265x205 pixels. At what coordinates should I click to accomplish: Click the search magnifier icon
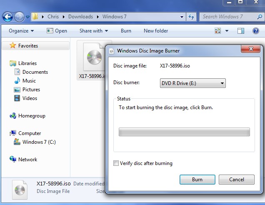coord(260,17)
